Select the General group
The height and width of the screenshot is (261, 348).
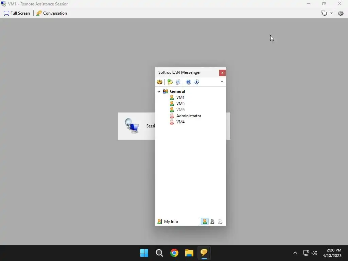point(177,91)
